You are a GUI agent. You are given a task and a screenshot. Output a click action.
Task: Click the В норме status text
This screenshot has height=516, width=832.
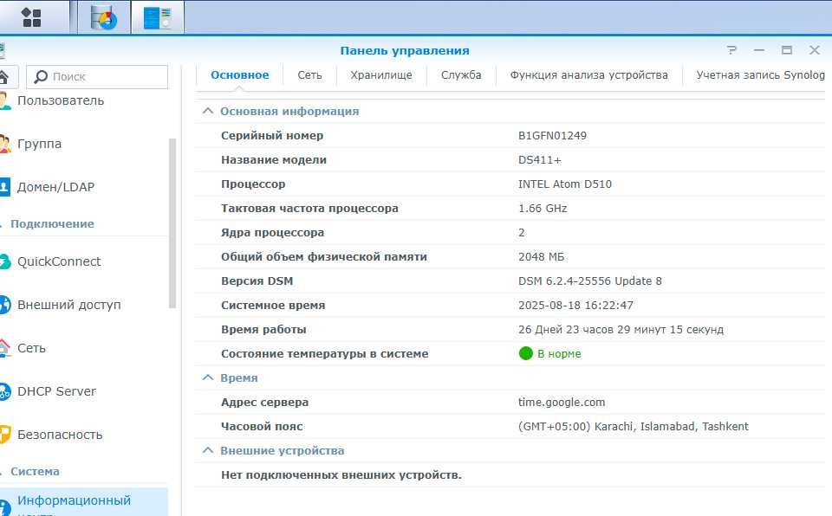559,354
